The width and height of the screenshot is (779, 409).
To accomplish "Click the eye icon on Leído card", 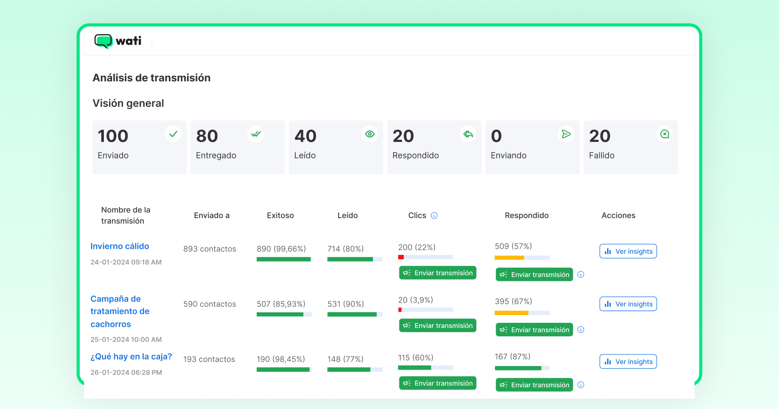I will coord(370,134).
